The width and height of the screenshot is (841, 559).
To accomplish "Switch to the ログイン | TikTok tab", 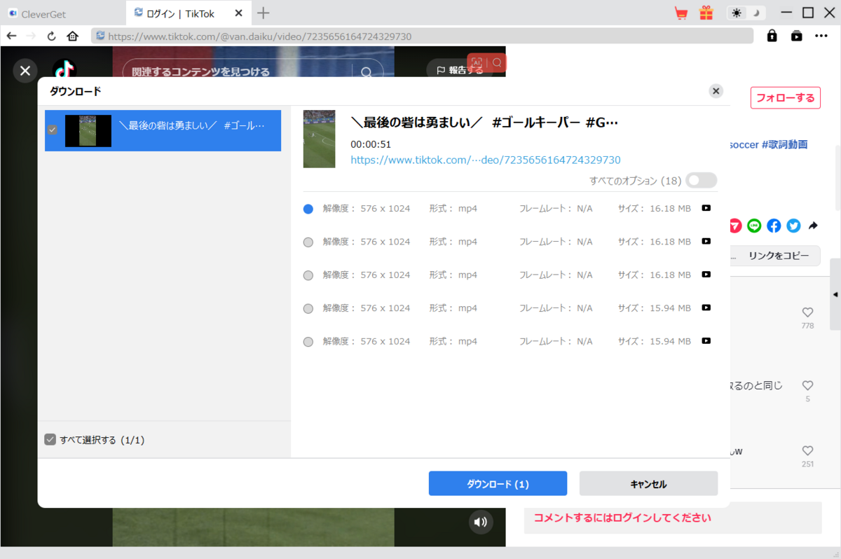I will pos(189,13).
